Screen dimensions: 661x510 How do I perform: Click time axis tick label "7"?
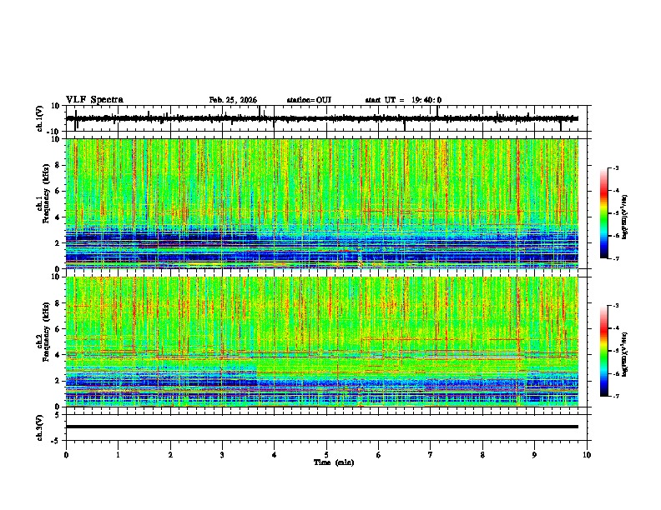431,455
